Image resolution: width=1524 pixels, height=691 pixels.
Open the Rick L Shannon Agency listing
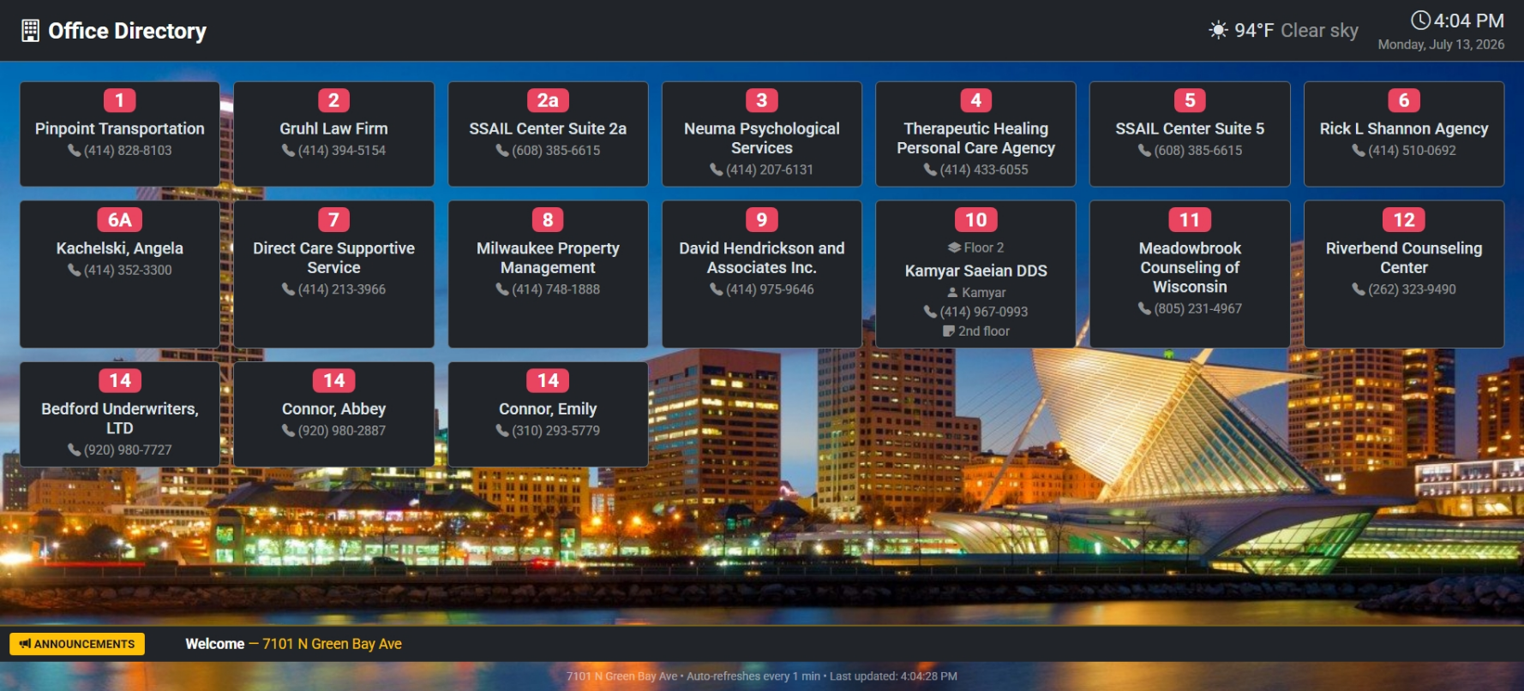(x=1404, y=134)
